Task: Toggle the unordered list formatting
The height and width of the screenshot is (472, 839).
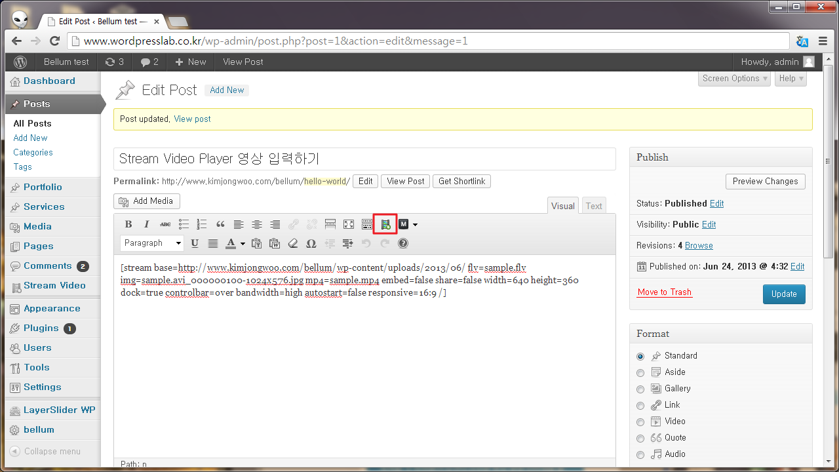Action: coord(184,224)
